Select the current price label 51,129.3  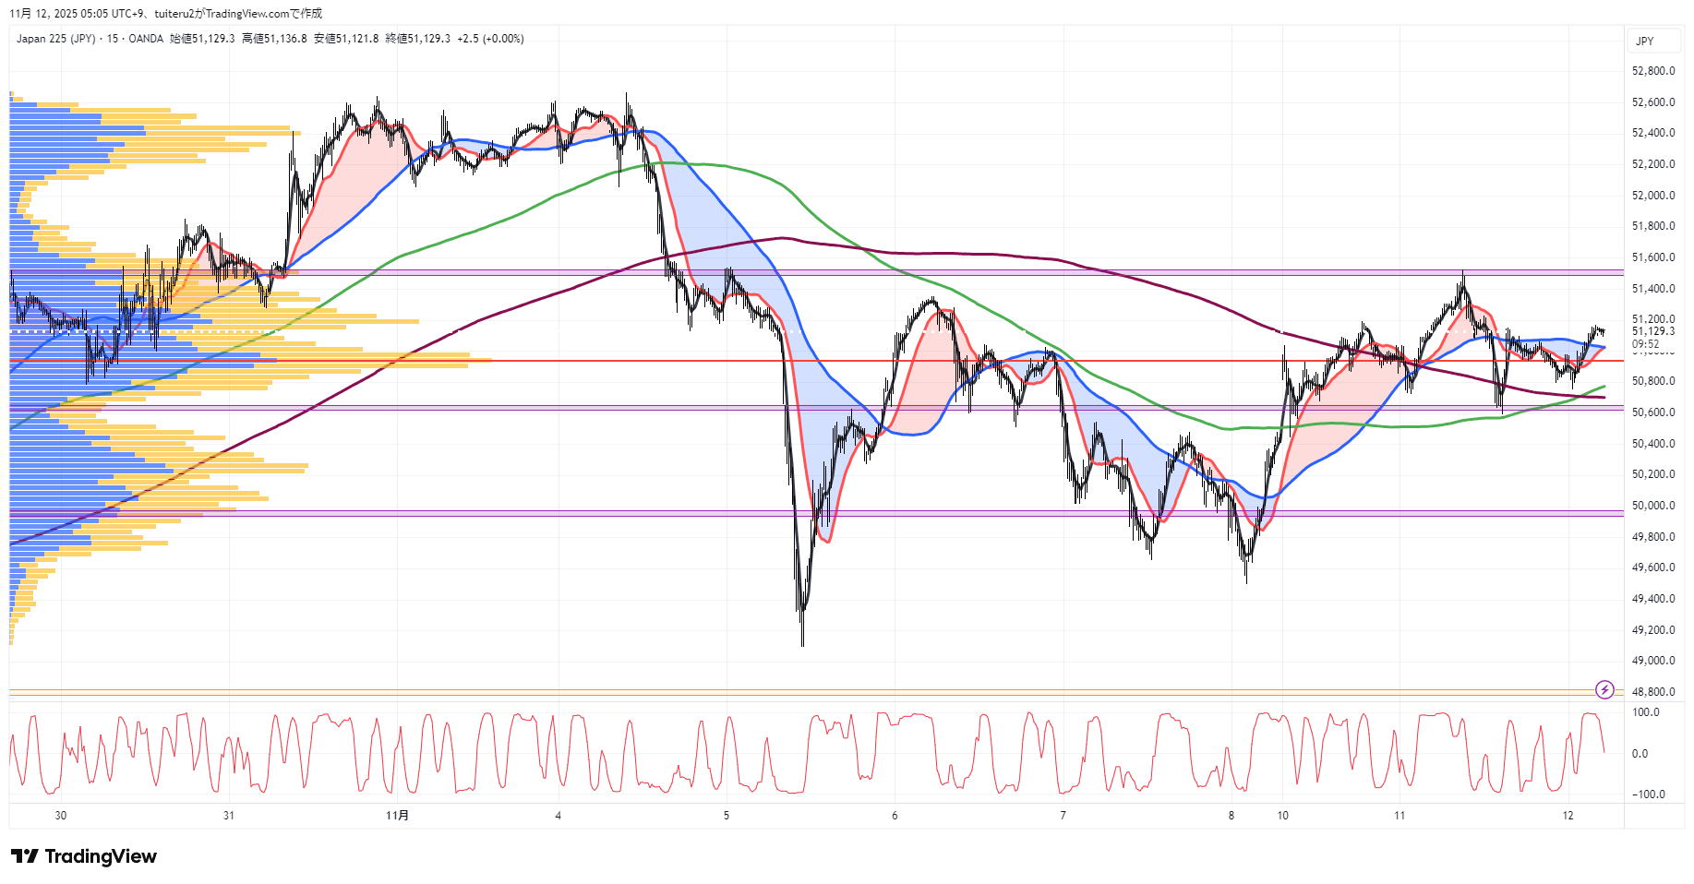(x=1652, y=331)
